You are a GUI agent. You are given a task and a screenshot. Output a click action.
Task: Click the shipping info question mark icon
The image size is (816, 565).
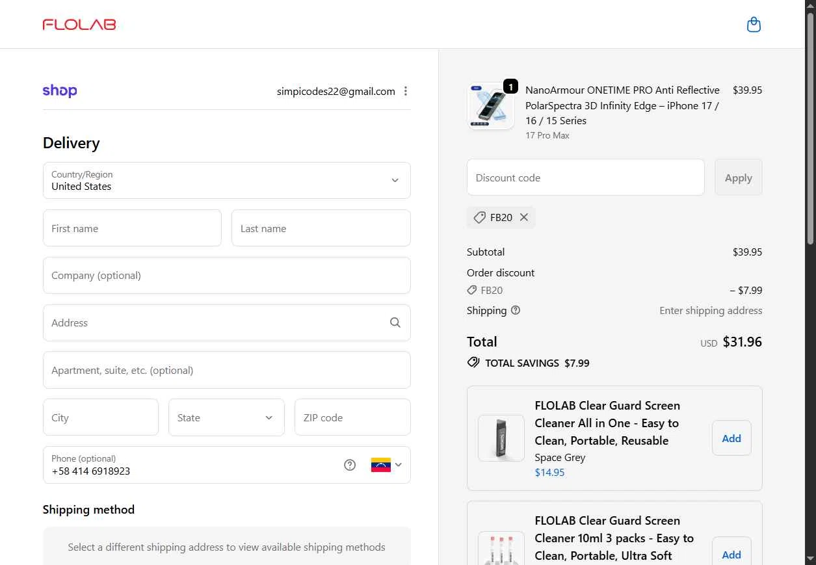coord(516,311)
